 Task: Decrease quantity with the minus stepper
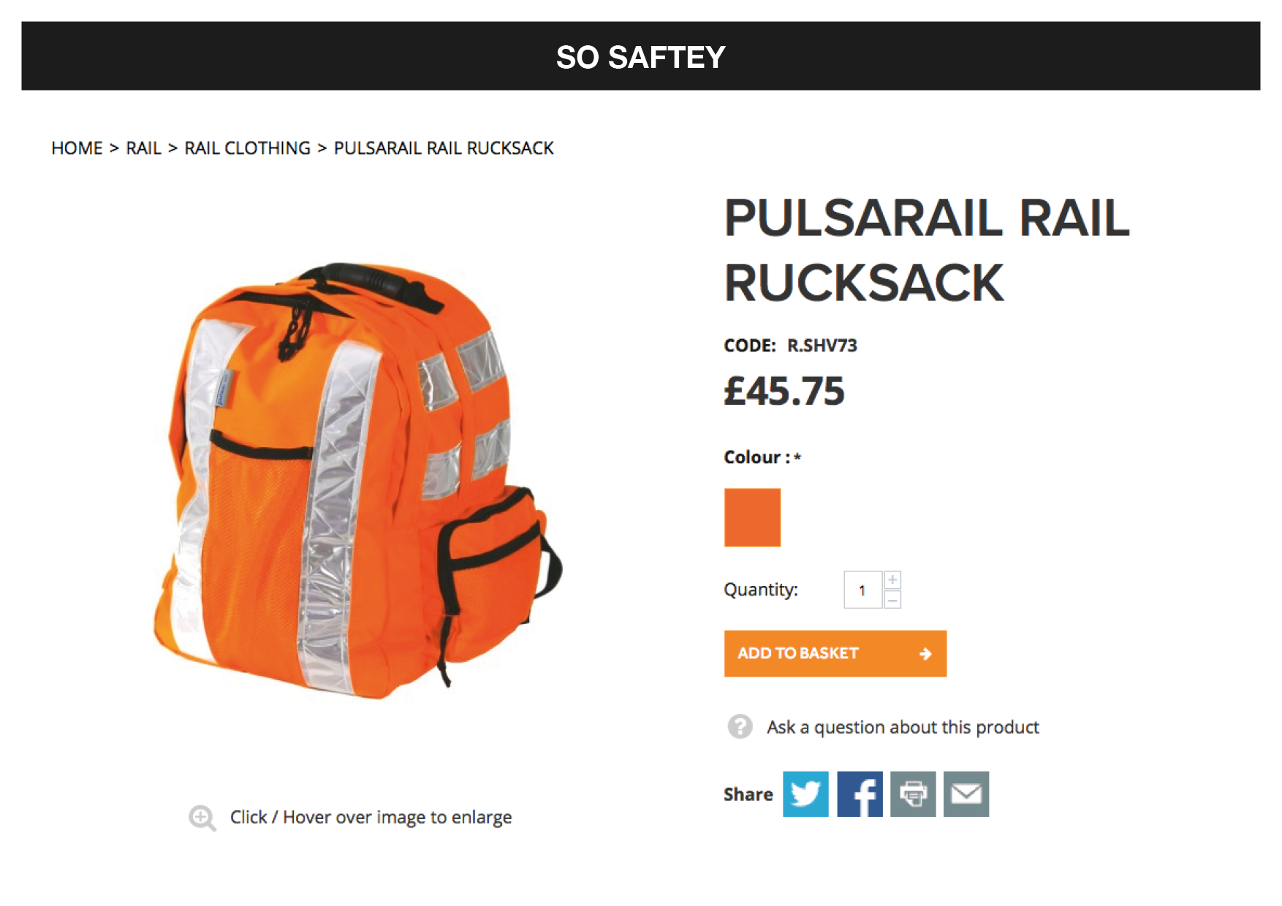(892, 600)
